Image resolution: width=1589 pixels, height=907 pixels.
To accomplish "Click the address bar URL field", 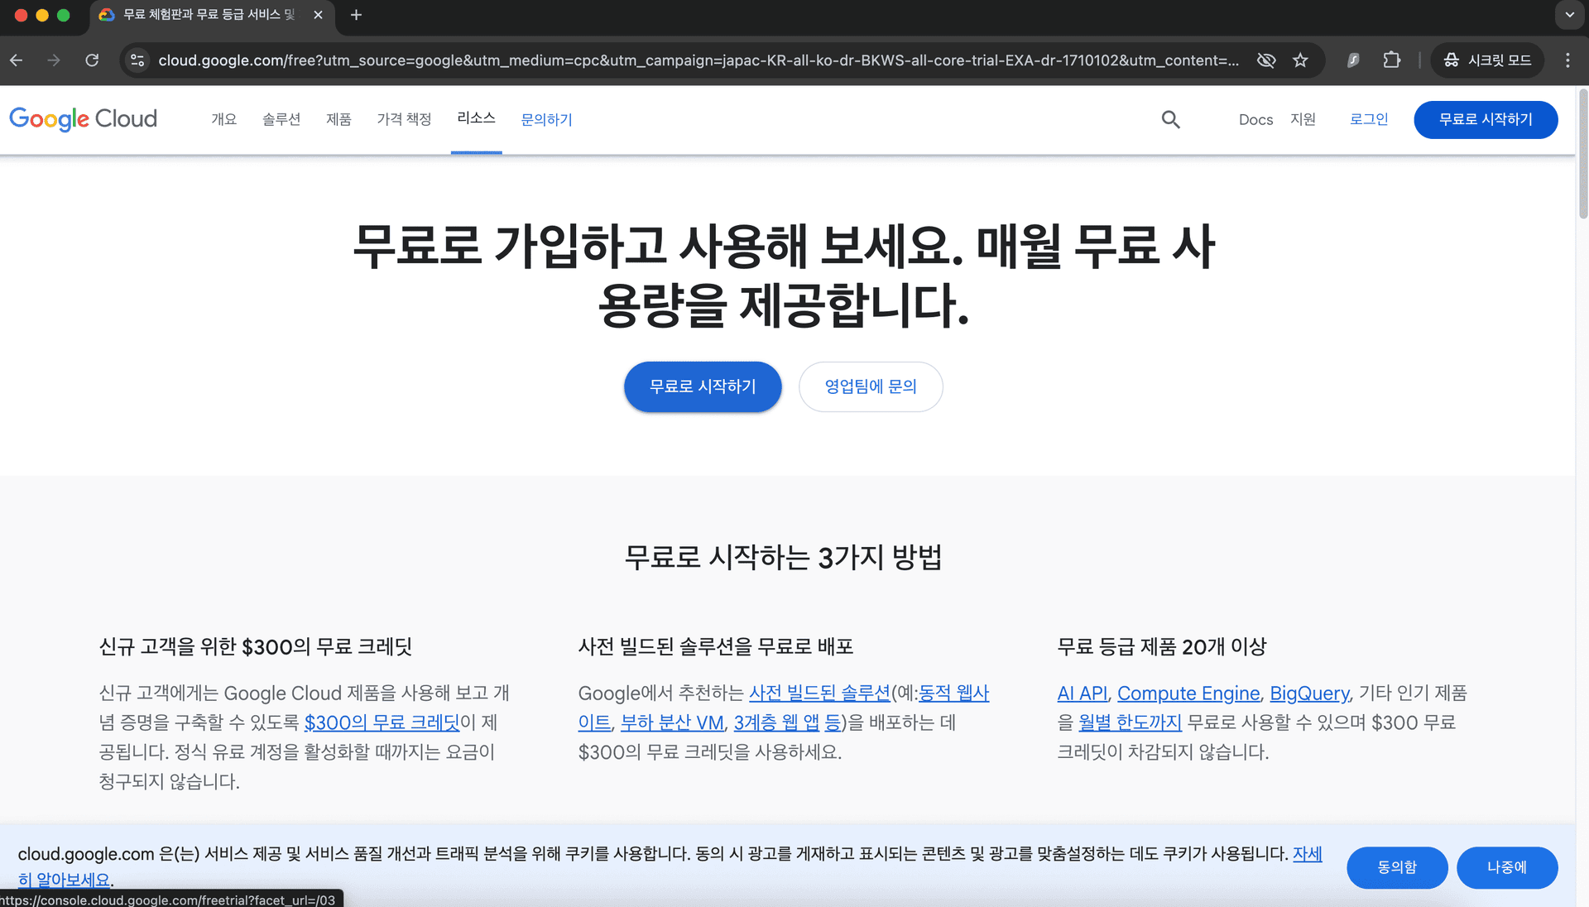I will point(698,60).
